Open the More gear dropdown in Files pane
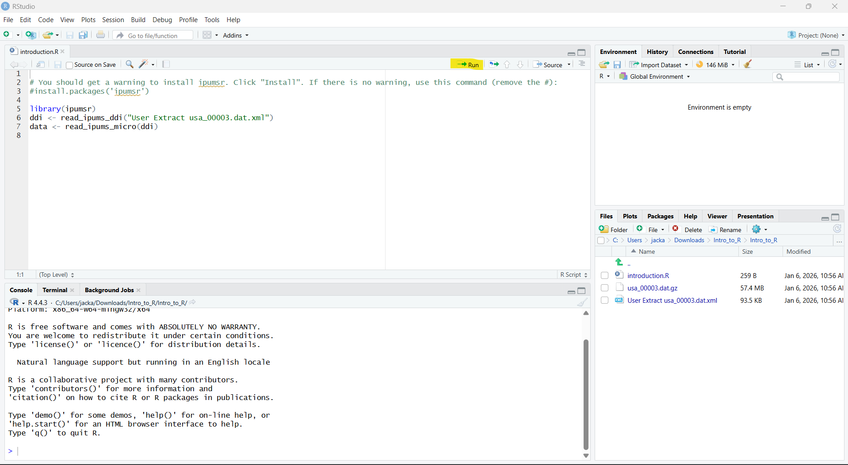 [x=760, y=229]
